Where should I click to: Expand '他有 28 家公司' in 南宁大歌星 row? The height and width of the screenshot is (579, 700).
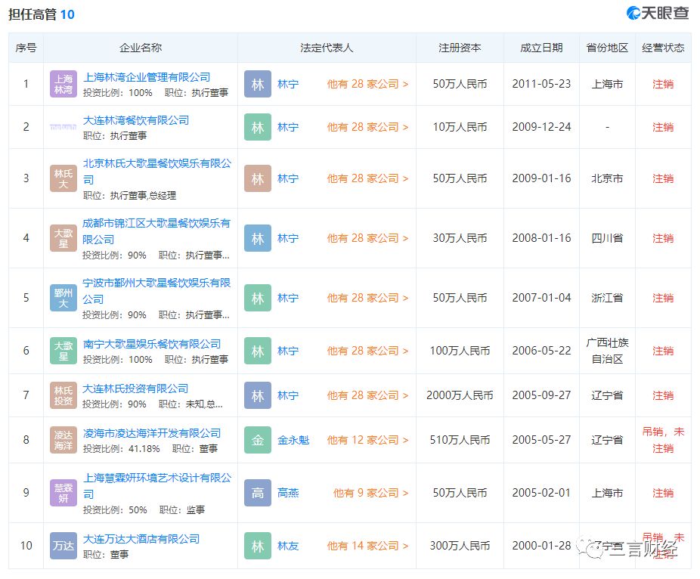click(367, 351)
